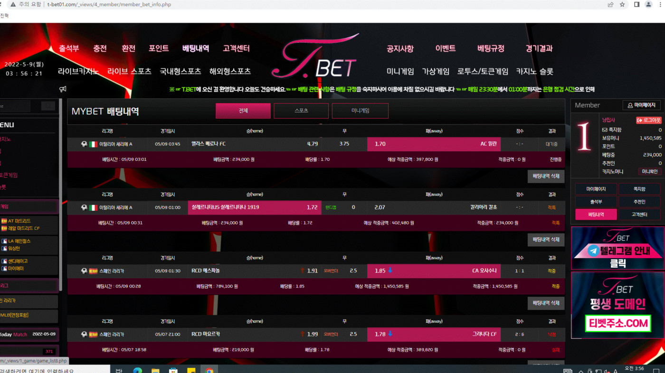Screen dimensions: 665x373
Task: Click blue down arrow beside 1.85 odds
Action: tap(390, 270)
